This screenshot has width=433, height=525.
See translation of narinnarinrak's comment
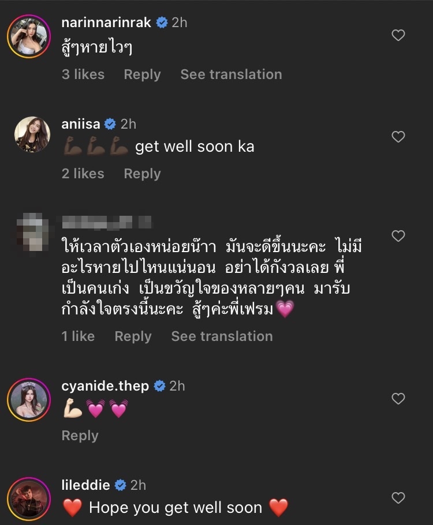coord(231,74)
